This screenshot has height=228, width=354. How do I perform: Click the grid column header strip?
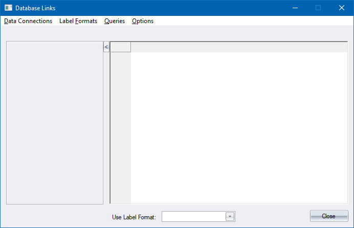(238, 47)
